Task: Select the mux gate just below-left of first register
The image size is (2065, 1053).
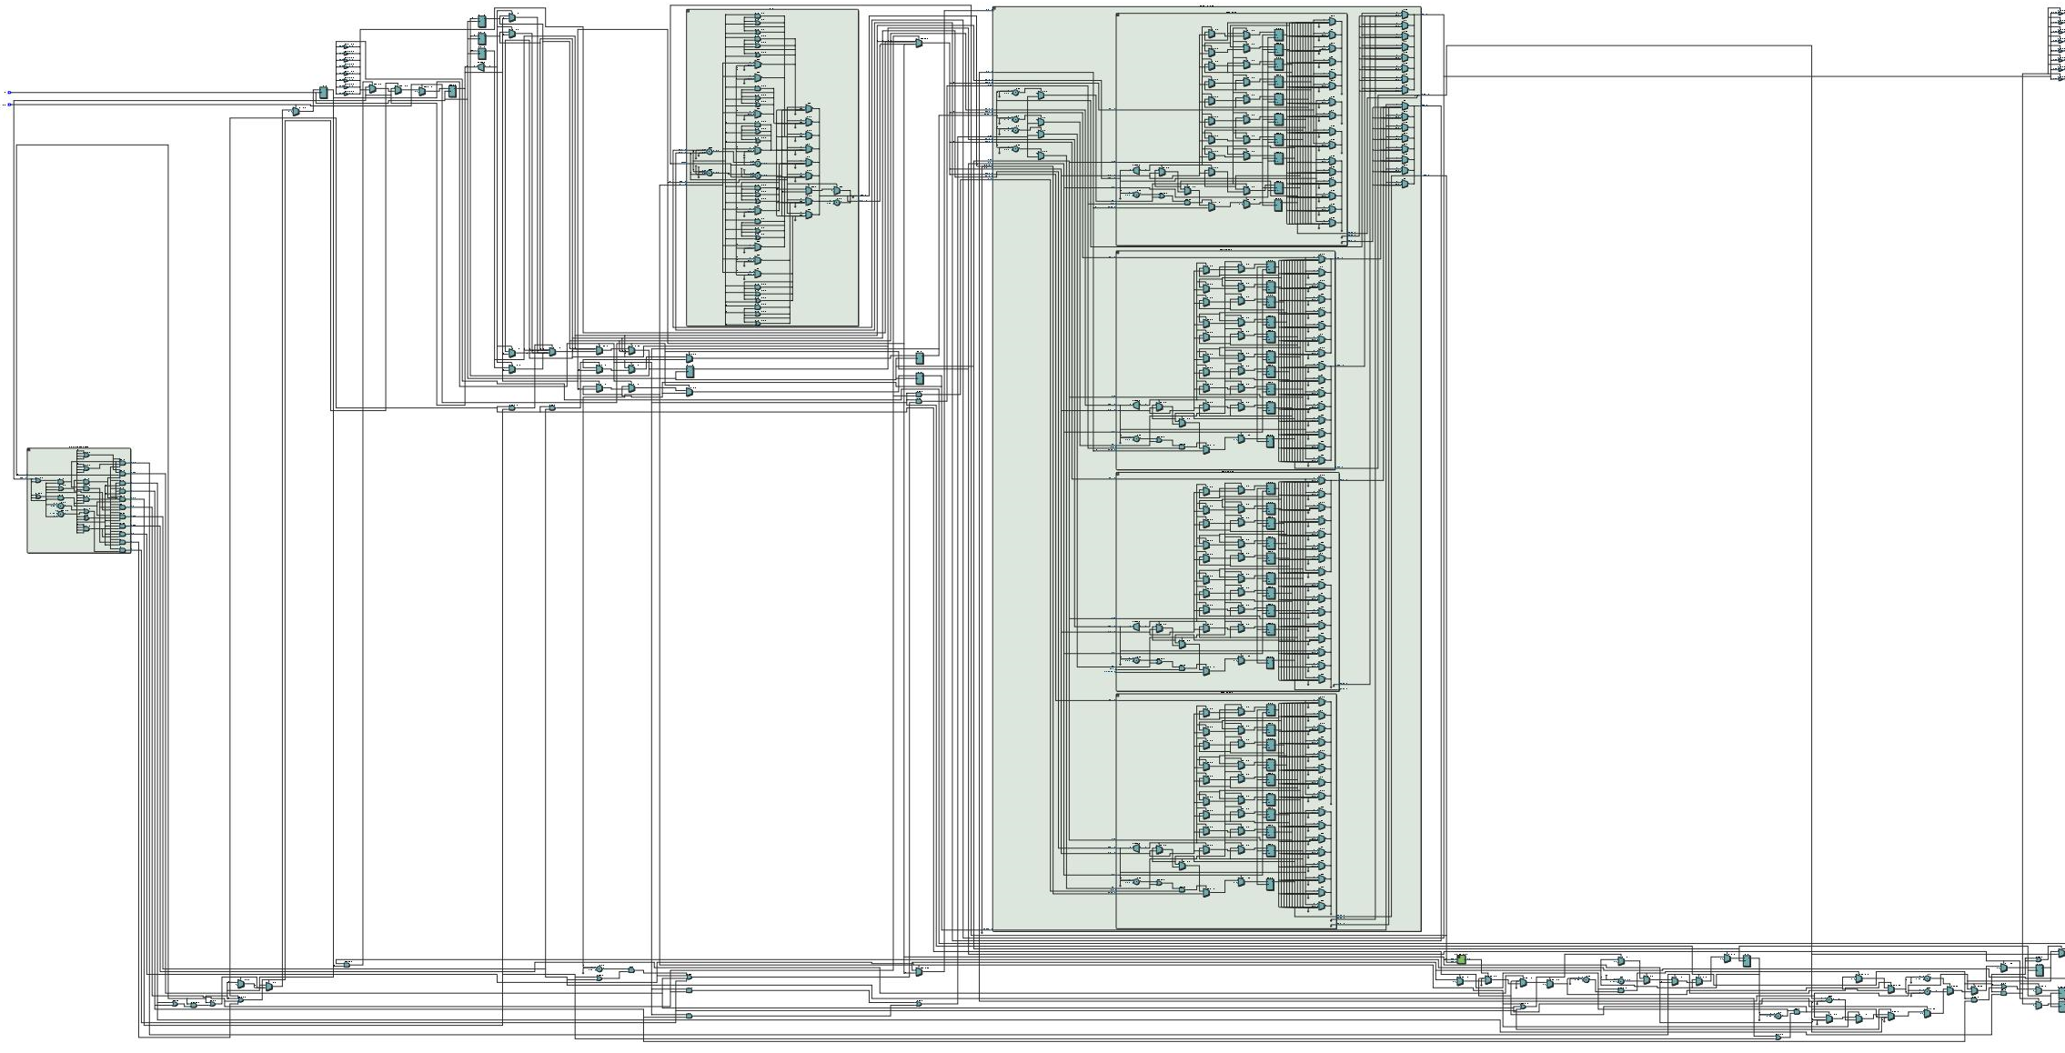Action: tap(296, 111)
